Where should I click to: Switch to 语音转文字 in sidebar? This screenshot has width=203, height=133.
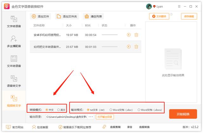coord(14,81)
